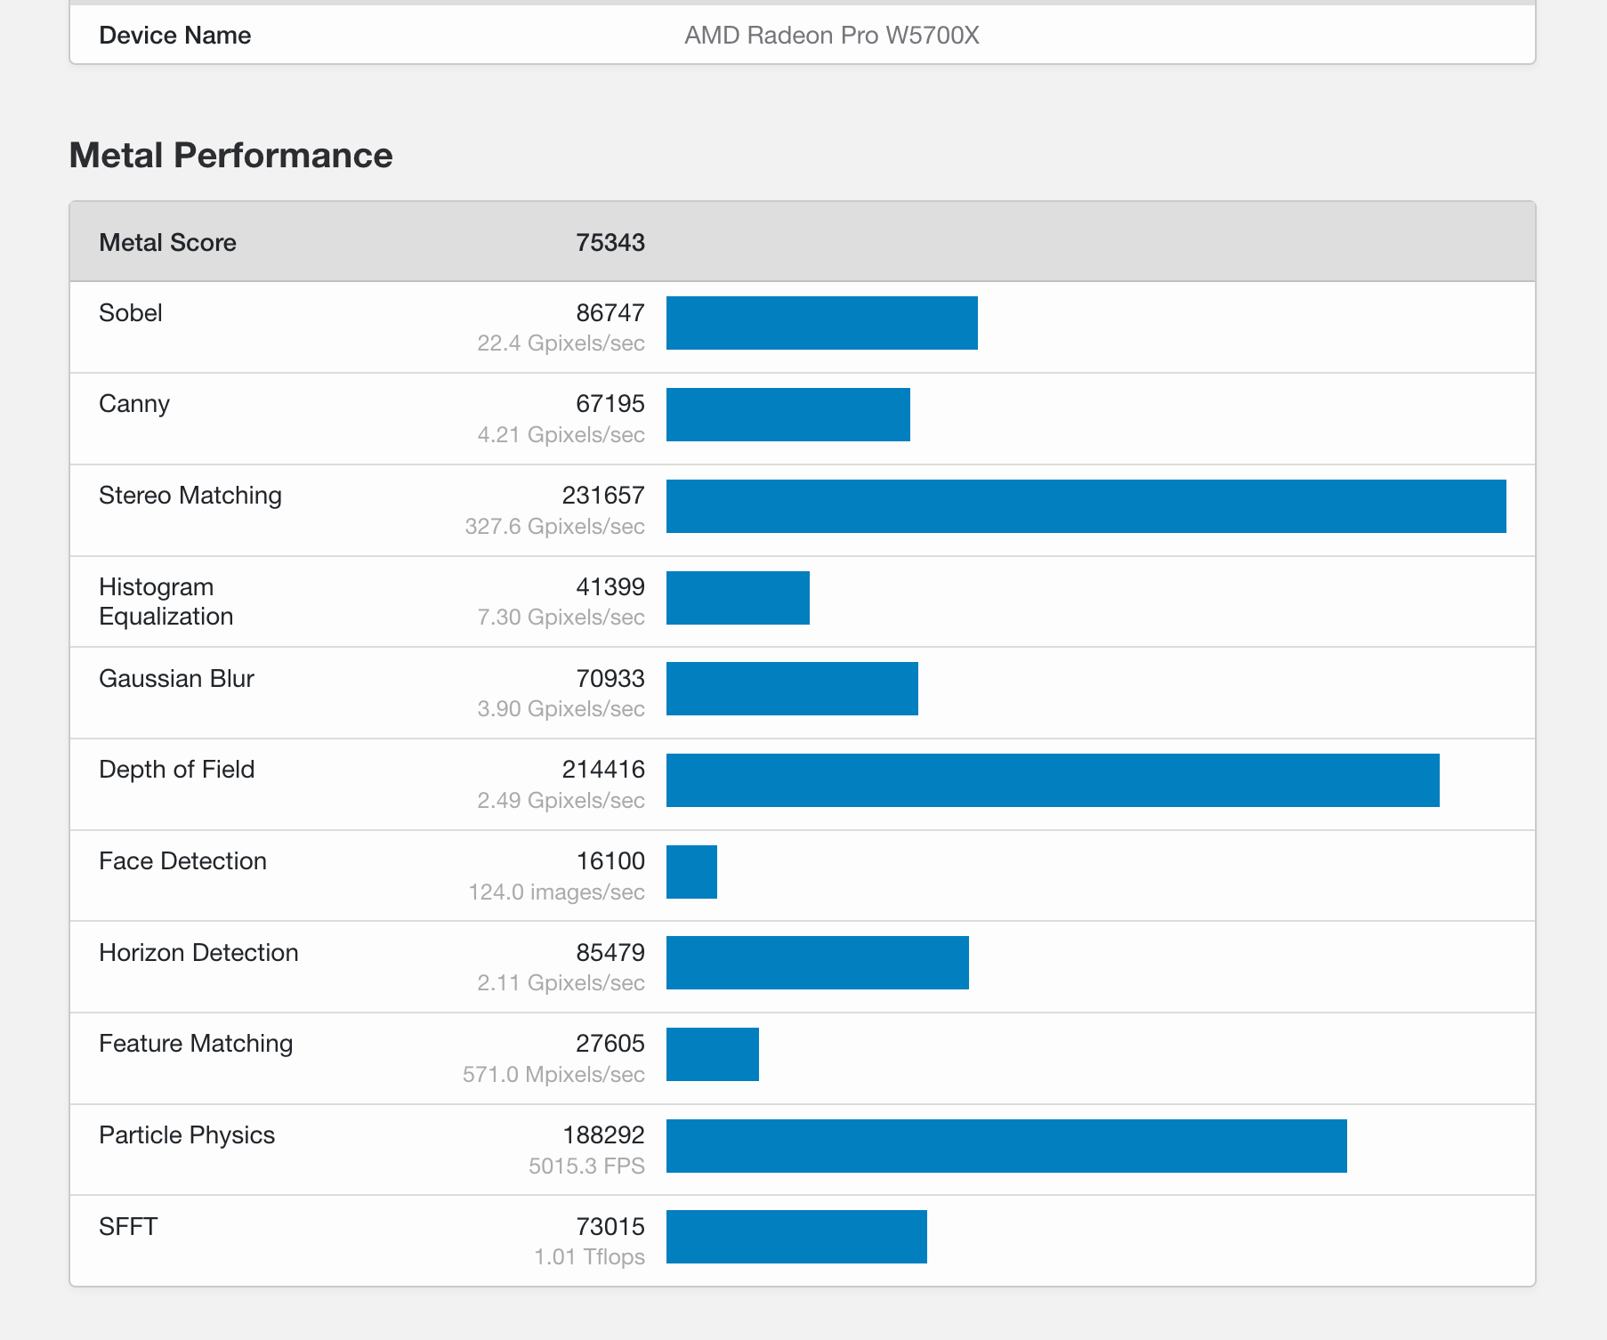
Task: Click the SFFT row label
Action: coord(128,1226)
